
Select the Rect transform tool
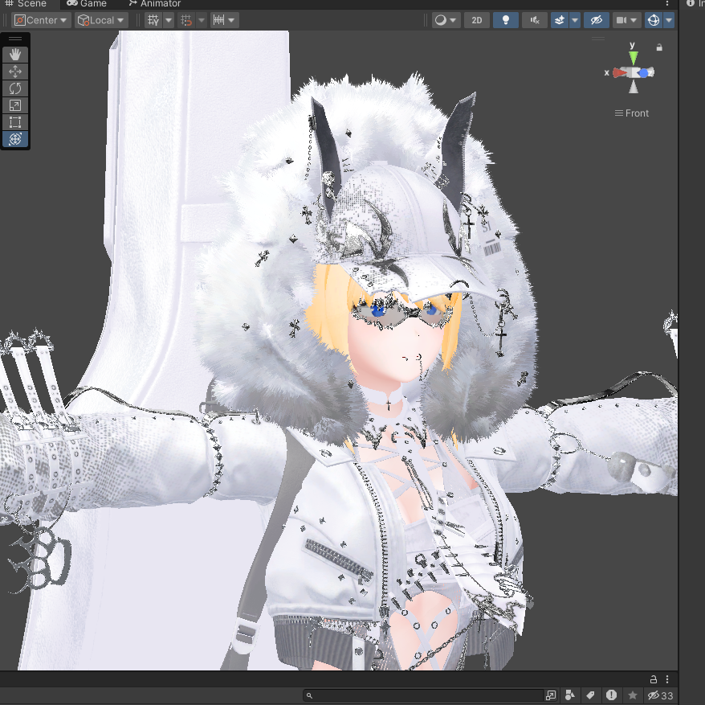(x=14, y=122)
